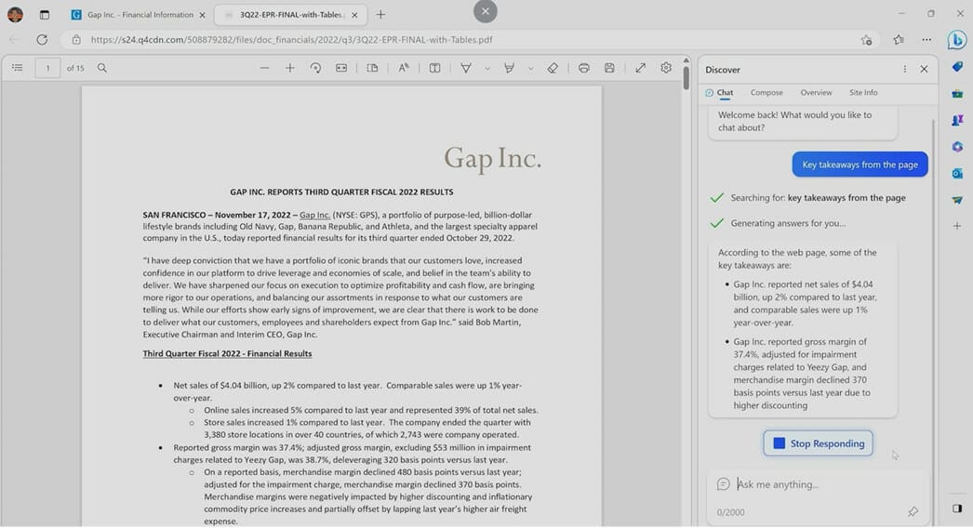This screenshot has width=973, height=528.
Task: Click the Third Quarter Fiscal 2022 heading
Action: pos(227,353)
